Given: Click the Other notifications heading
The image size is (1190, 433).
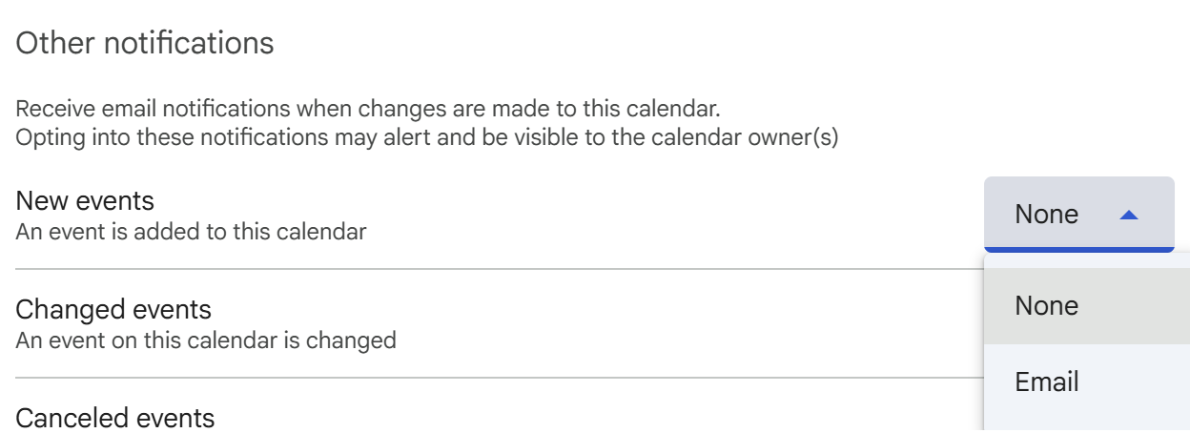Looking at the screenshot, I should click(145, 43).
